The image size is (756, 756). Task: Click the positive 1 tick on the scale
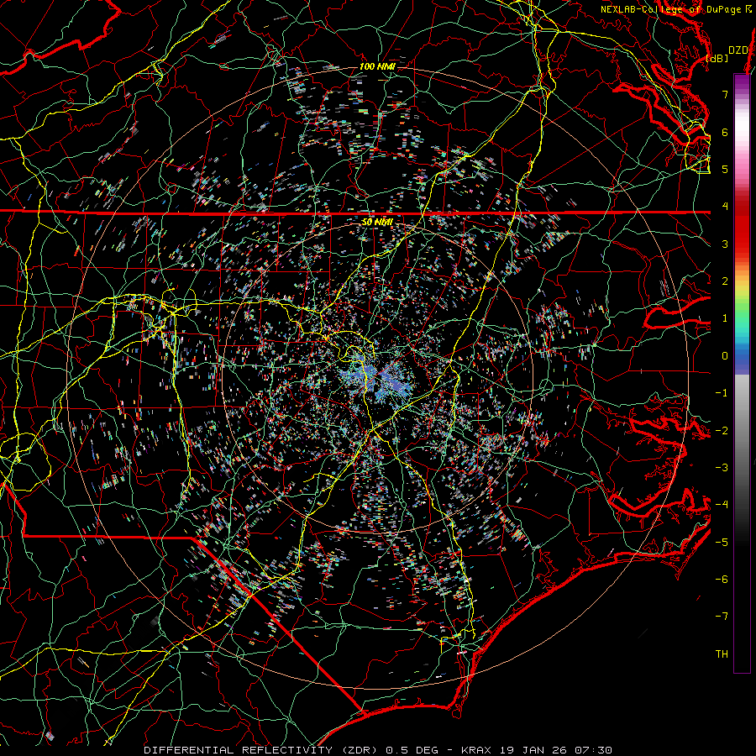pos(725,318)
